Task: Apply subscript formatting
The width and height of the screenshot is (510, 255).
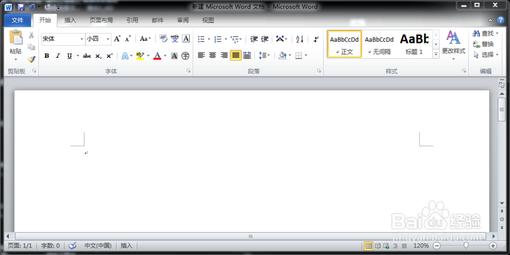Action: pyautogui.click(x=98, y=56)
